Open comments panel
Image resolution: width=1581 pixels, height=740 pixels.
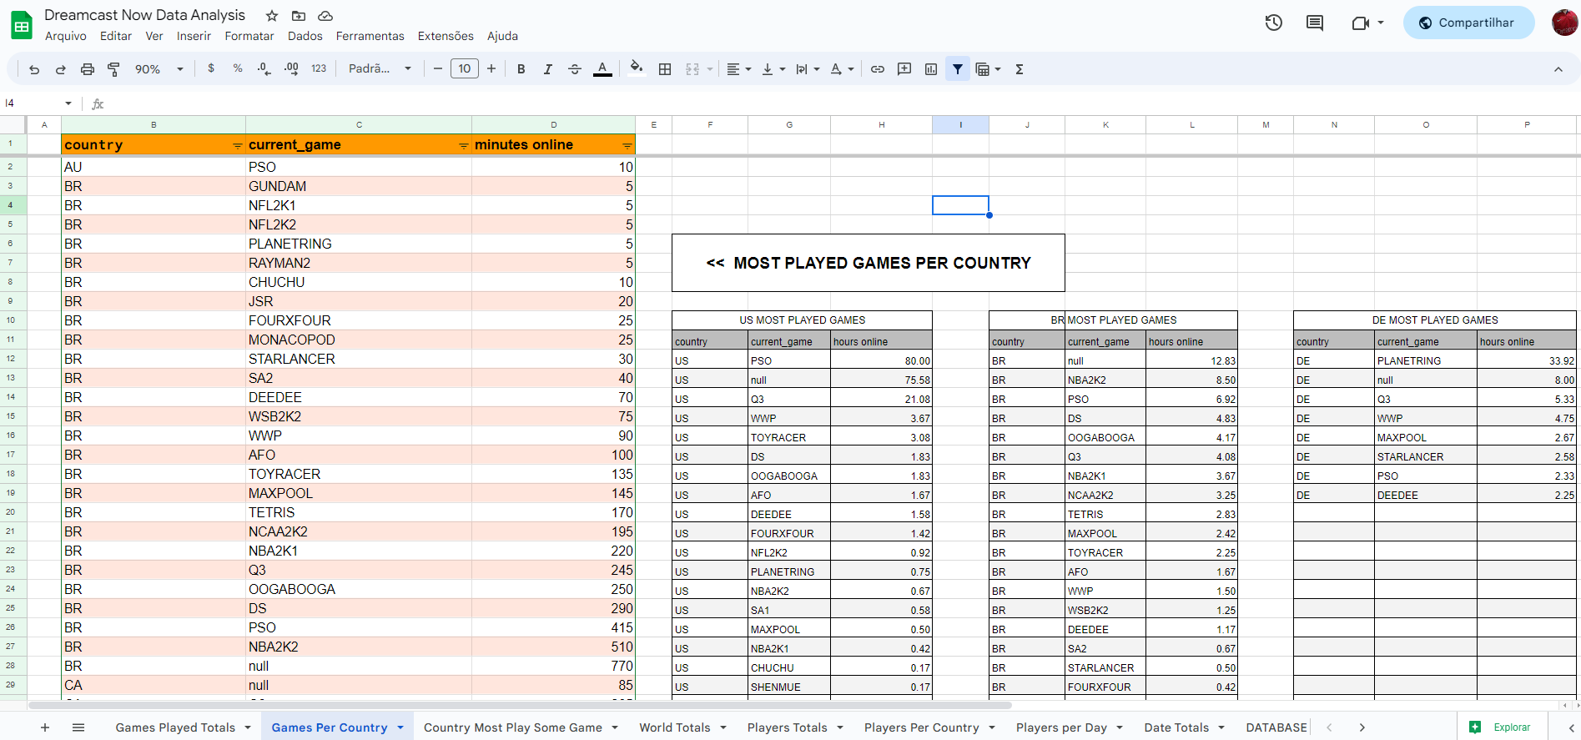1315,23
